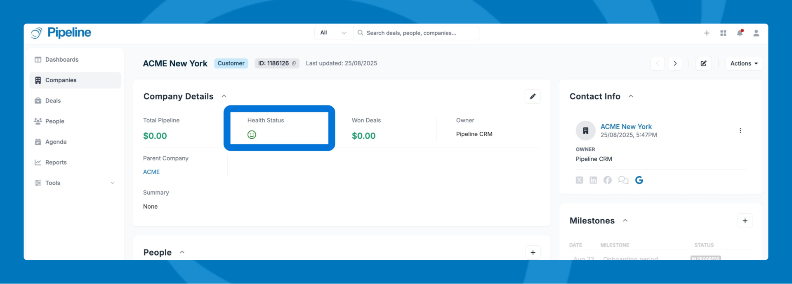Collapse the People section
The width and height of the screenshot is (792, 284).
(182, 252)
